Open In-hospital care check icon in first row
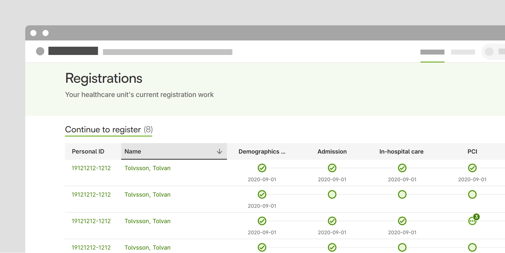This screenshot has height=253, width=505. pyautogui.click(x=402, y=168)
